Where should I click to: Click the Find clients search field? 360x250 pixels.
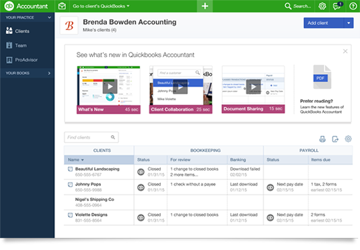tap(92, 137)
